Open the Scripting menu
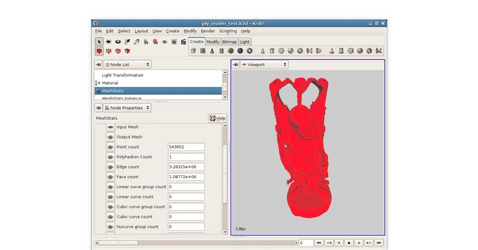Screen dimensions: 478x250 coord(228,31)
